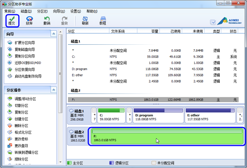The image size is (247, 168).
Task: Start the 迁移OS到SSD/HDD wizard
Action: tap(27, 63)
